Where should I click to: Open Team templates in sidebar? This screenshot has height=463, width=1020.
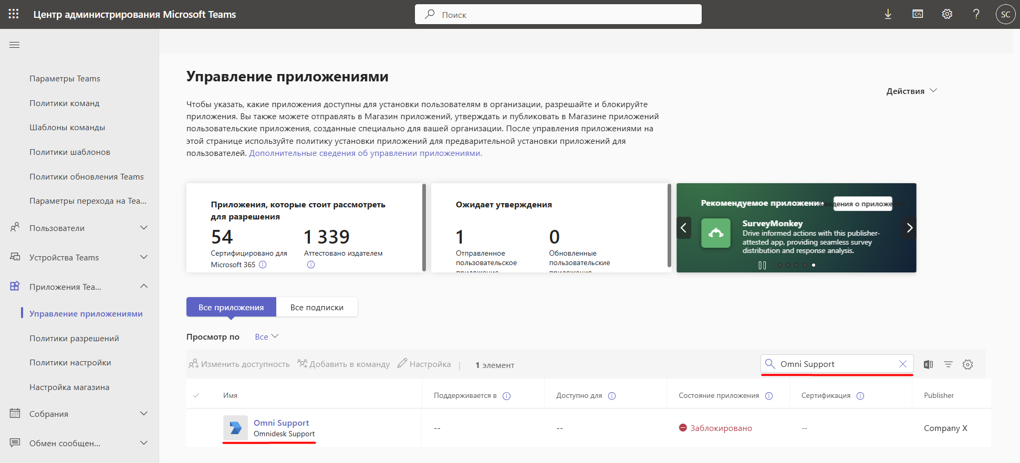point(67,128)
